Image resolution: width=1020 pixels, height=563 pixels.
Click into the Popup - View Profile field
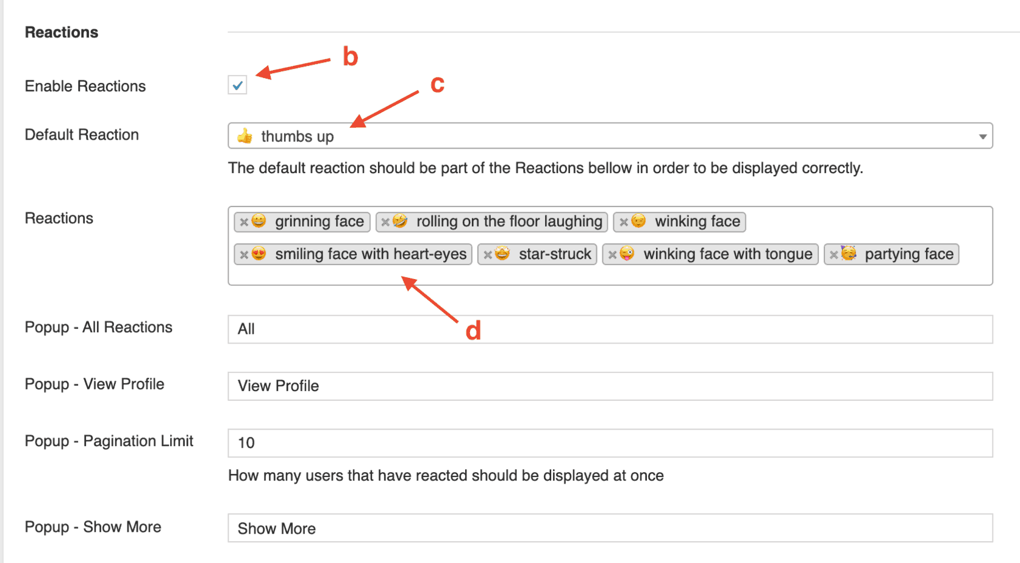click(610, 386)
